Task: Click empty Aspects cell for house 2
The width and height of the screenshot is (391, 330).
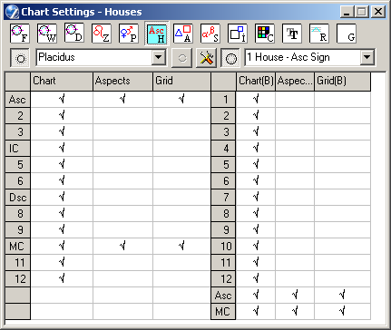Action: pos(122,115)
